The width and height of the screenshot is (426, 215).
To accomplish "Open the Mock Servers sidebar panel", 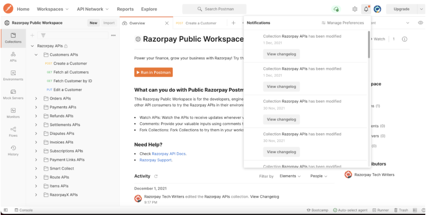I will point(13,94).
